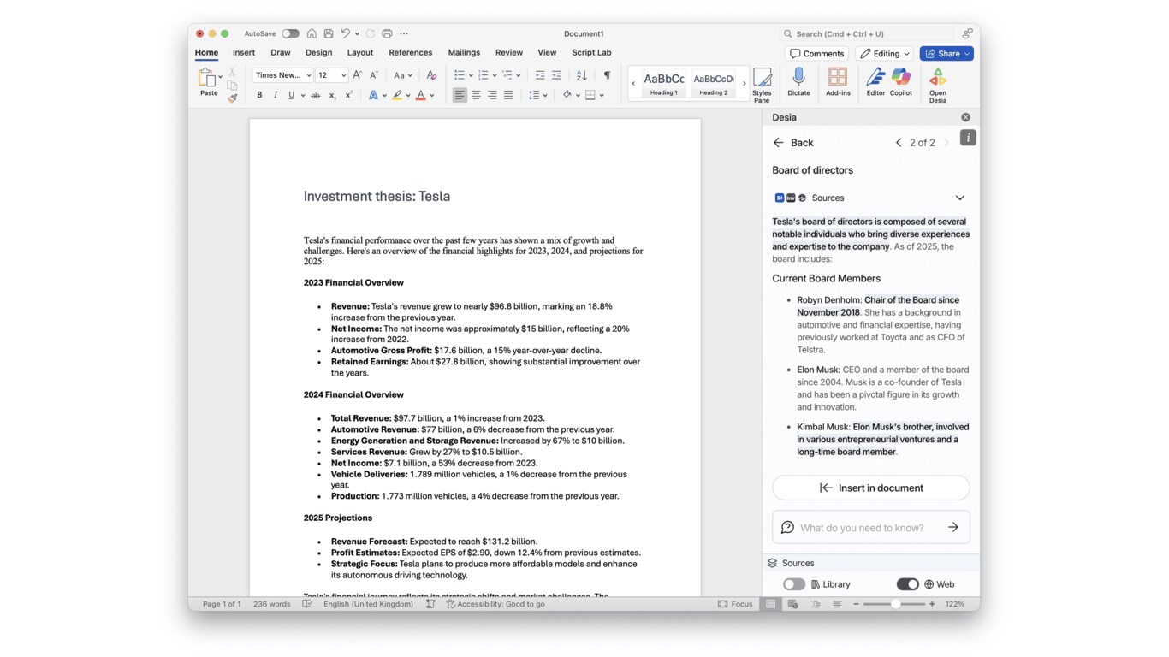Toggle superscript formatting
Screen dimensions: 1169x657
(348, 95)
